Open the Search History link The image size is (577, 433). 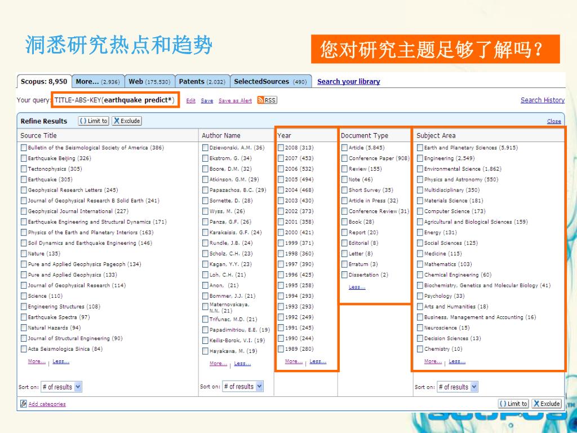point(543,100)
